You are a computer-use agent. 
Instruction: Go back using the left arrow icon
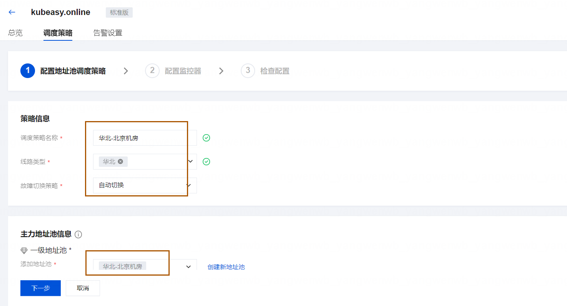coord(12,12)
